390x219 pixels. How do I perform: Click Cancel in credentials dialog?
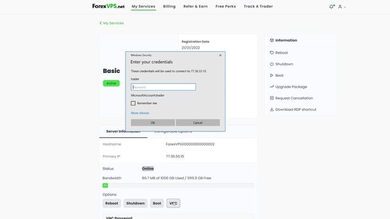coord(197,123)
